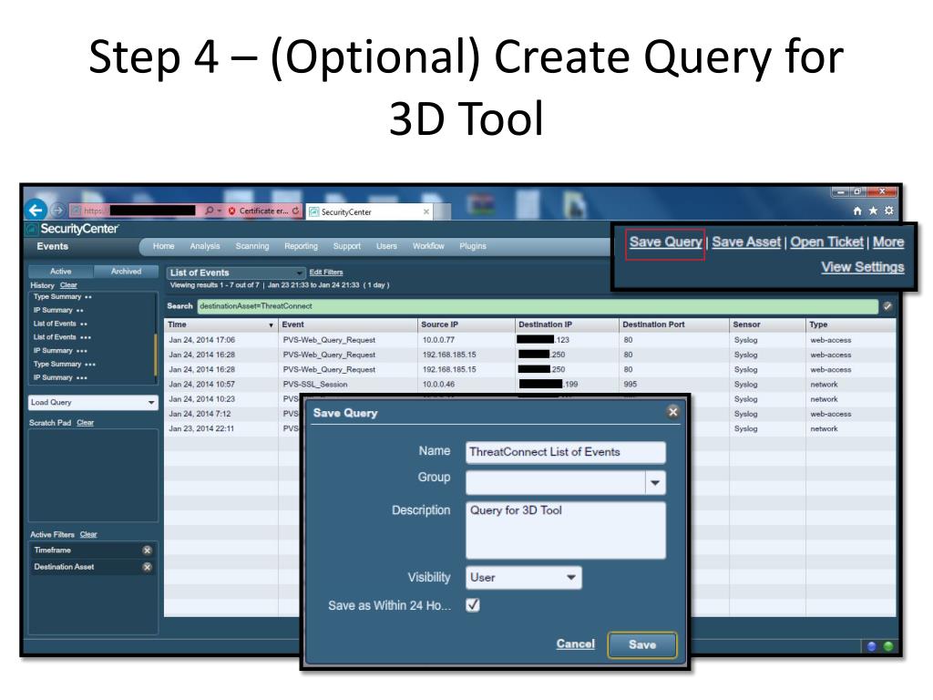Open the browser home icon
Screen dimensions: 933x700
(x=857, y=211)
